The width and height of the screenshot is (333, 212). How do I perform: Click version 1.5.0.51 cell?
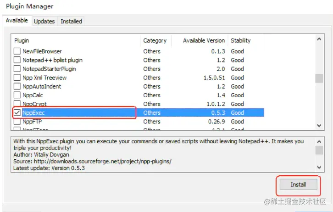(214, 78)
